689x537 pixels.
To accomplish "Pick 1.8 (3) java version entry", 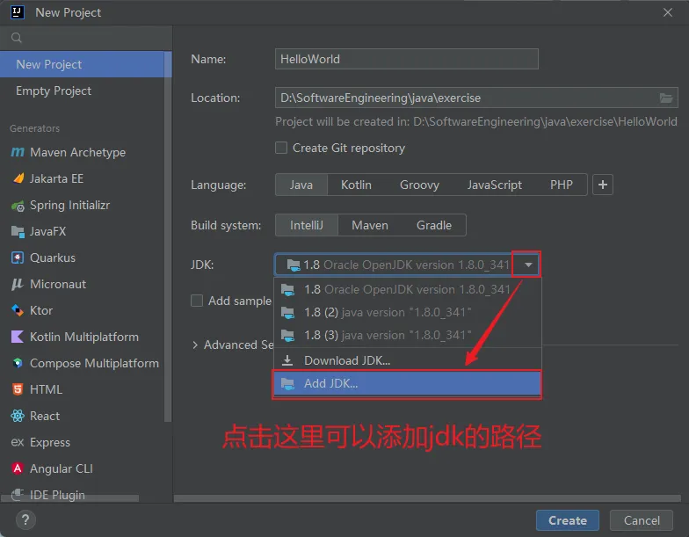I will coord(408,336).
